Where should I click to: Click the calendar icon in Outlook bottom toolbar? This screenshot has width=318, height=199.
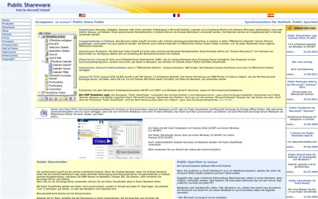(x=46, y=99)
